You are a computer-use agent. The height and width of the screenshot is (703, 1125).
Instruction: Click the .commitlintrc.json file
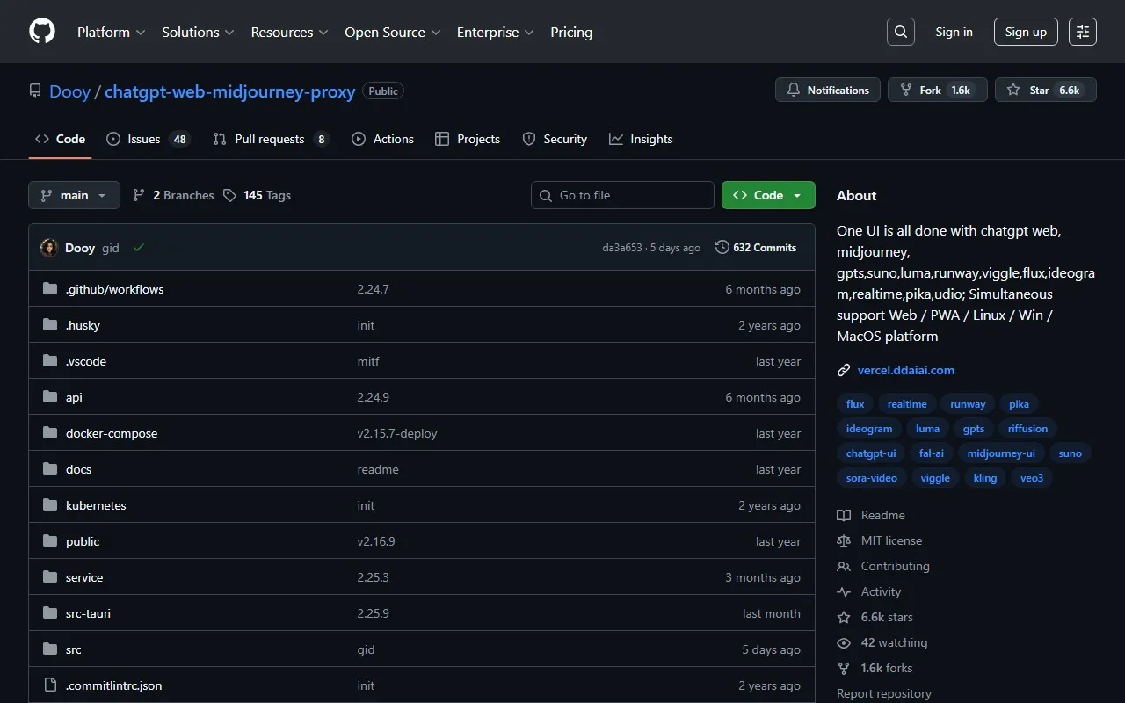pyautogui.click(x=113, y=685)
